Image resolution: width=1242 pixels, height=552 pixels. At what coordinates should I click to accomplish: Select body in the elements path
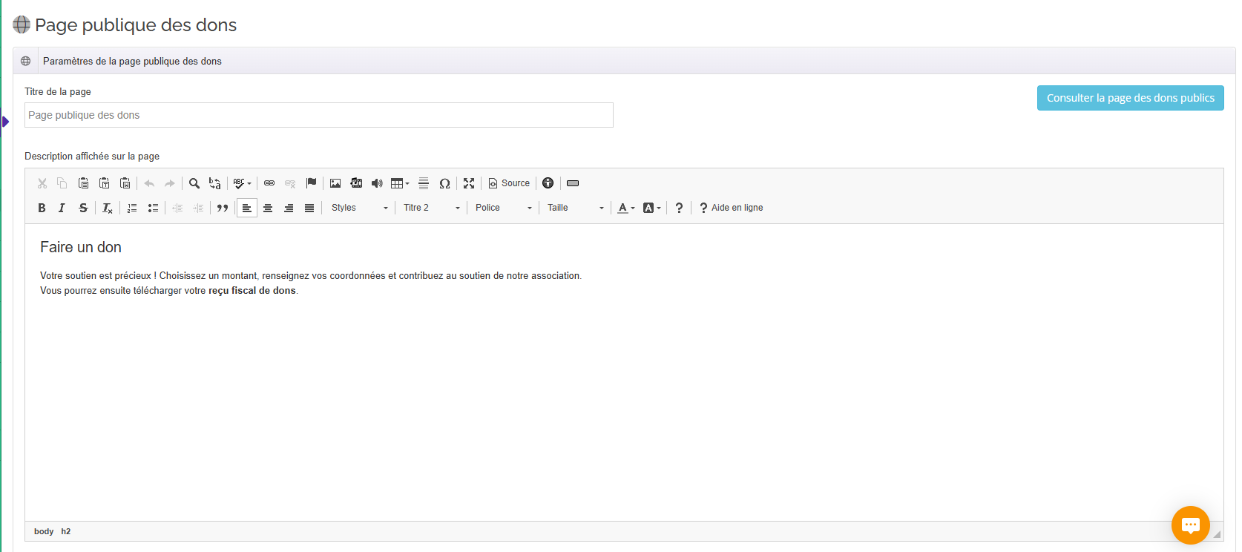(44, 531)
